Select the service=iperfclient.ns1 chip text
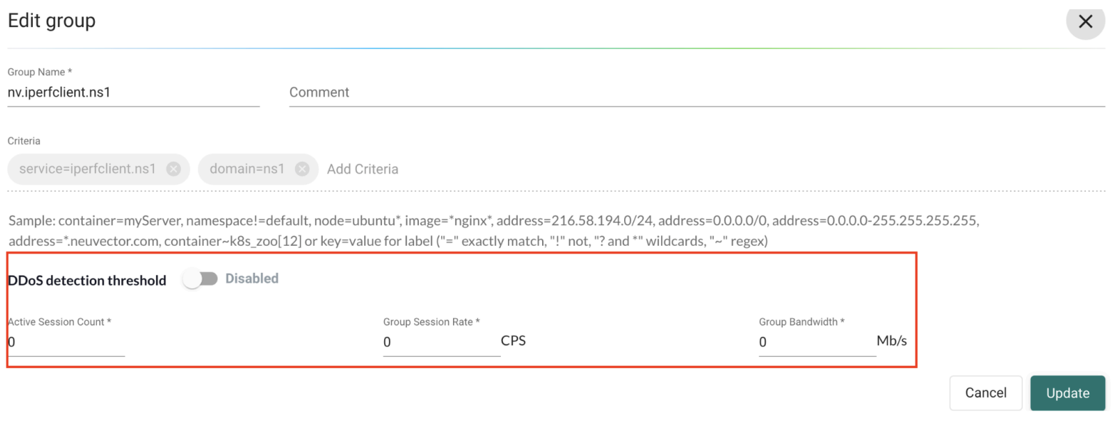Image resolution: width=1120 pixels, height=433 pixels. [x=87, y=169]
